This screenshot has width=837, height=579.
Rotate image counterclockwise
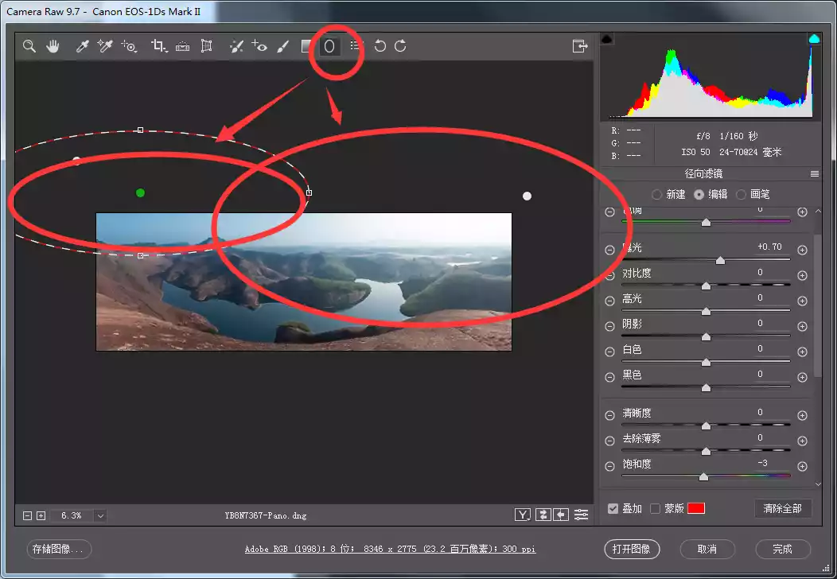tap(380, 46)
